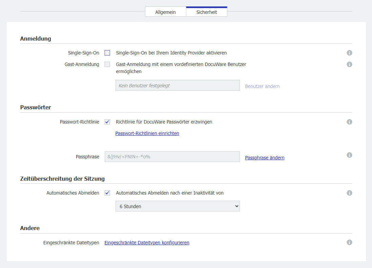Image resolution: width=372 pixels, height=268 pixels.
Task: Uncheck the Passwort-Richtlinie checkbox
Action: 107,122
